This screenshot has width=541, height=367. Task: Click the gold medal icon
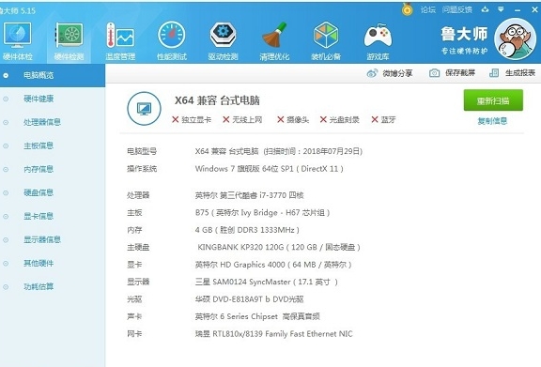pyautogui.click(x=407, y=9)
